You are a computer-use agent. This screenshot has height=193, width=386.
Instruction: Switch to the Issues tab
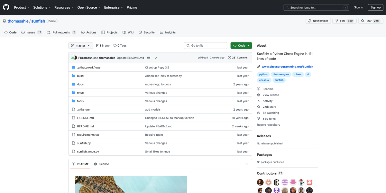click(x=32, y=32)
